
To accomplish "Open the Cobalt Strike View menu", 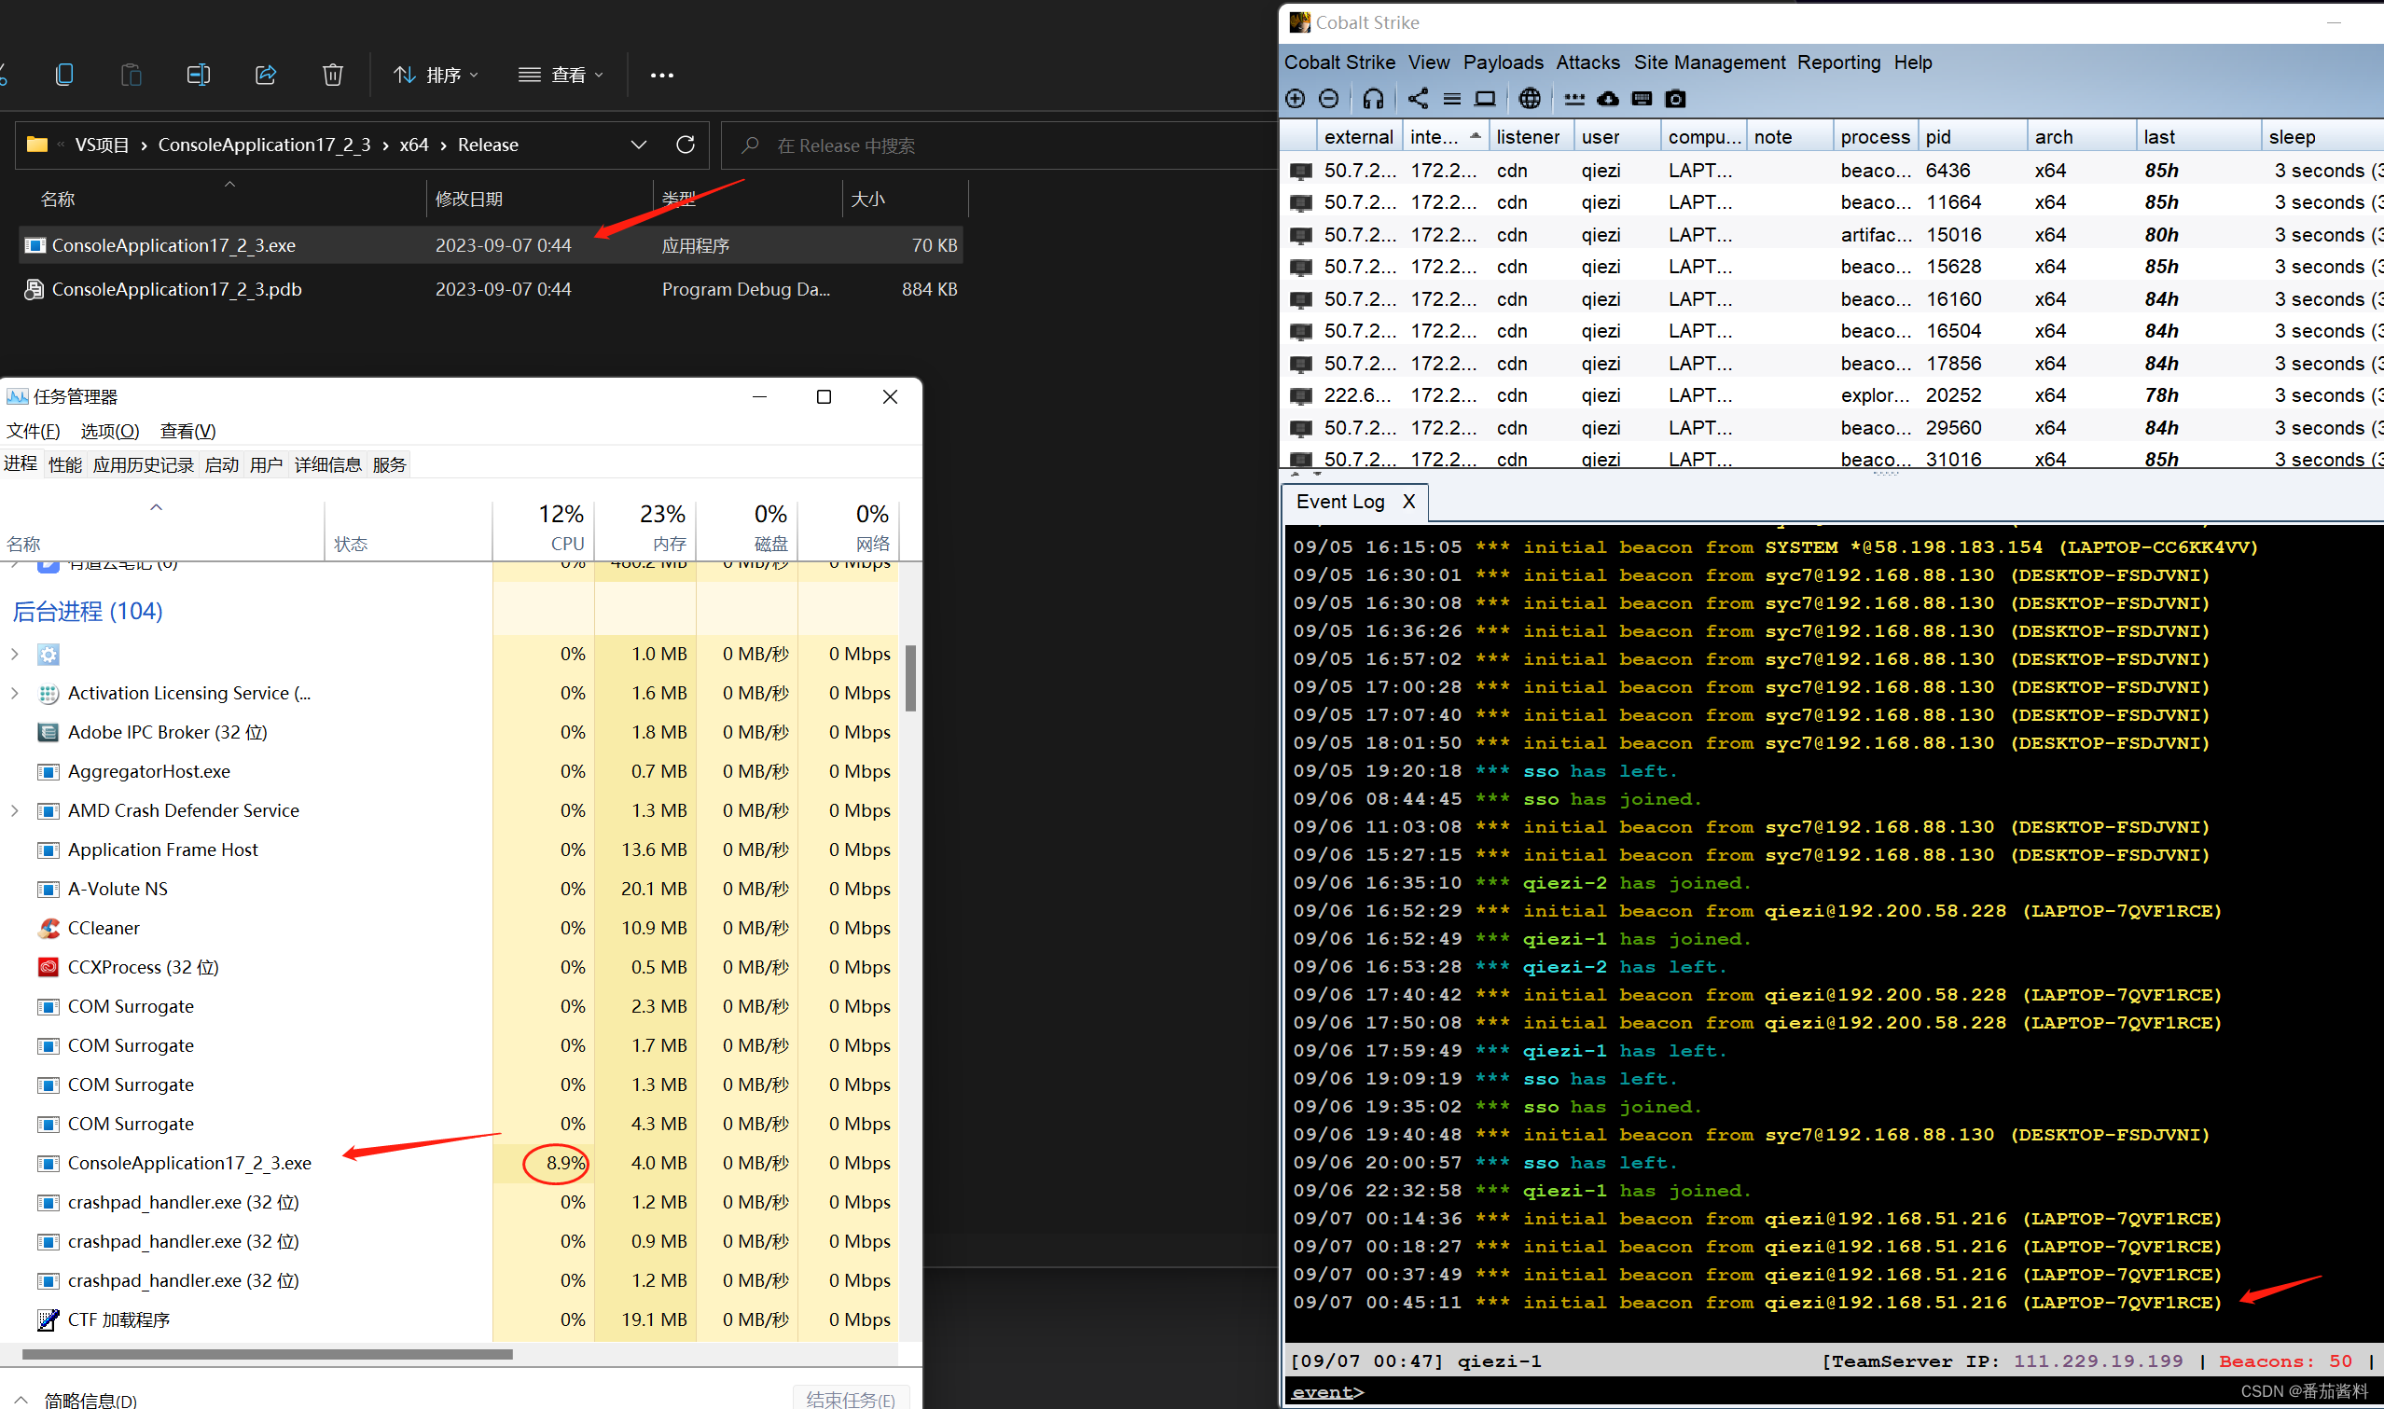I will tap(1428, 62).
